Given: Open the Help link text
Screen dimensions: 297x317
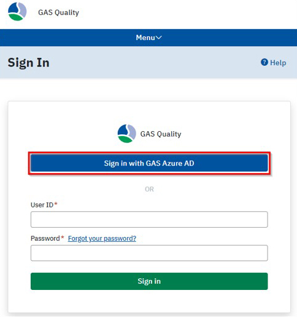Looking at the screenshot, I should (278, 63).
